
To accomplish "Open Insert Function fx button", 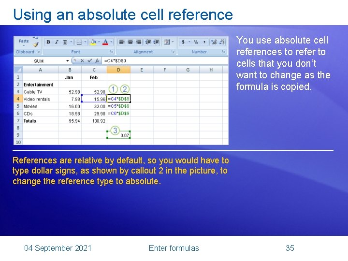I will [x=97, y=60].
